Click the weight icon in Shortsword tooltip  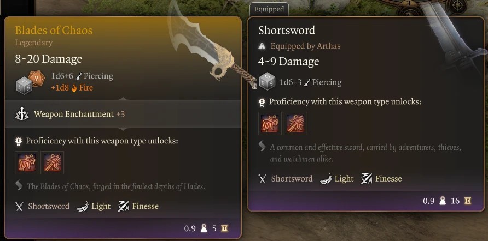[x=443, y=201]
